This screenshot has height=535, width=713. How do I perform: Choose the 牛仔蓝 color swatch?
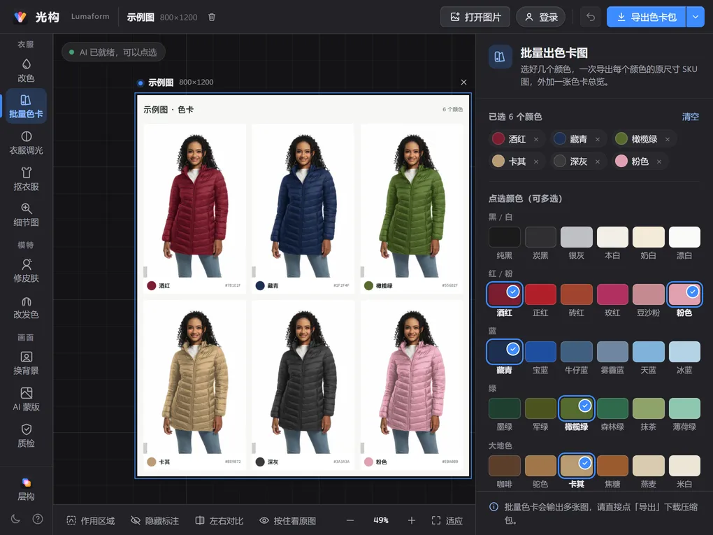tap(576, 352)
